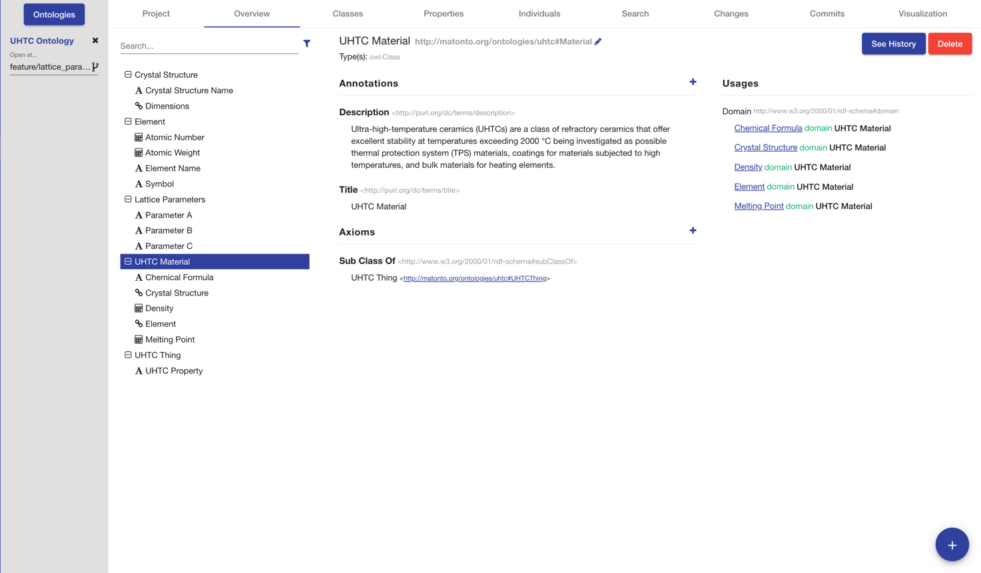Collapse the Crystal Structure tree node
This screenshot has width=981, height=573.
128,75
